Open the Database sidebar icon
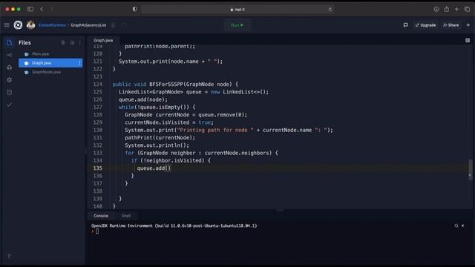The image size is (475, 267). point(10,92)
